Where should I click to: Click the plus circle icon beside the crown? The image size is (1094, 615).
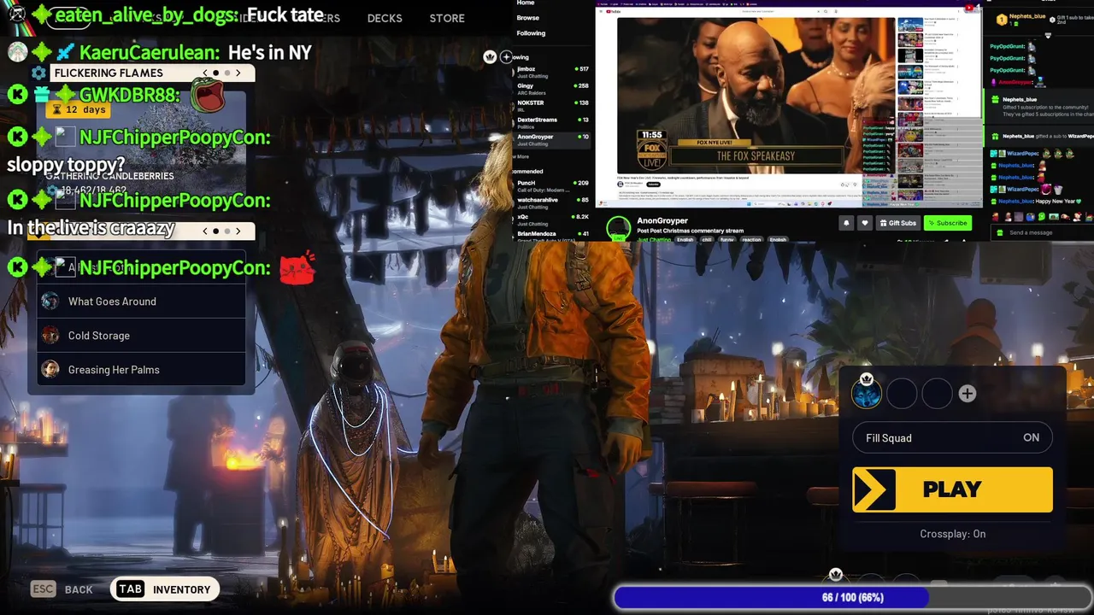pos(506,57)
